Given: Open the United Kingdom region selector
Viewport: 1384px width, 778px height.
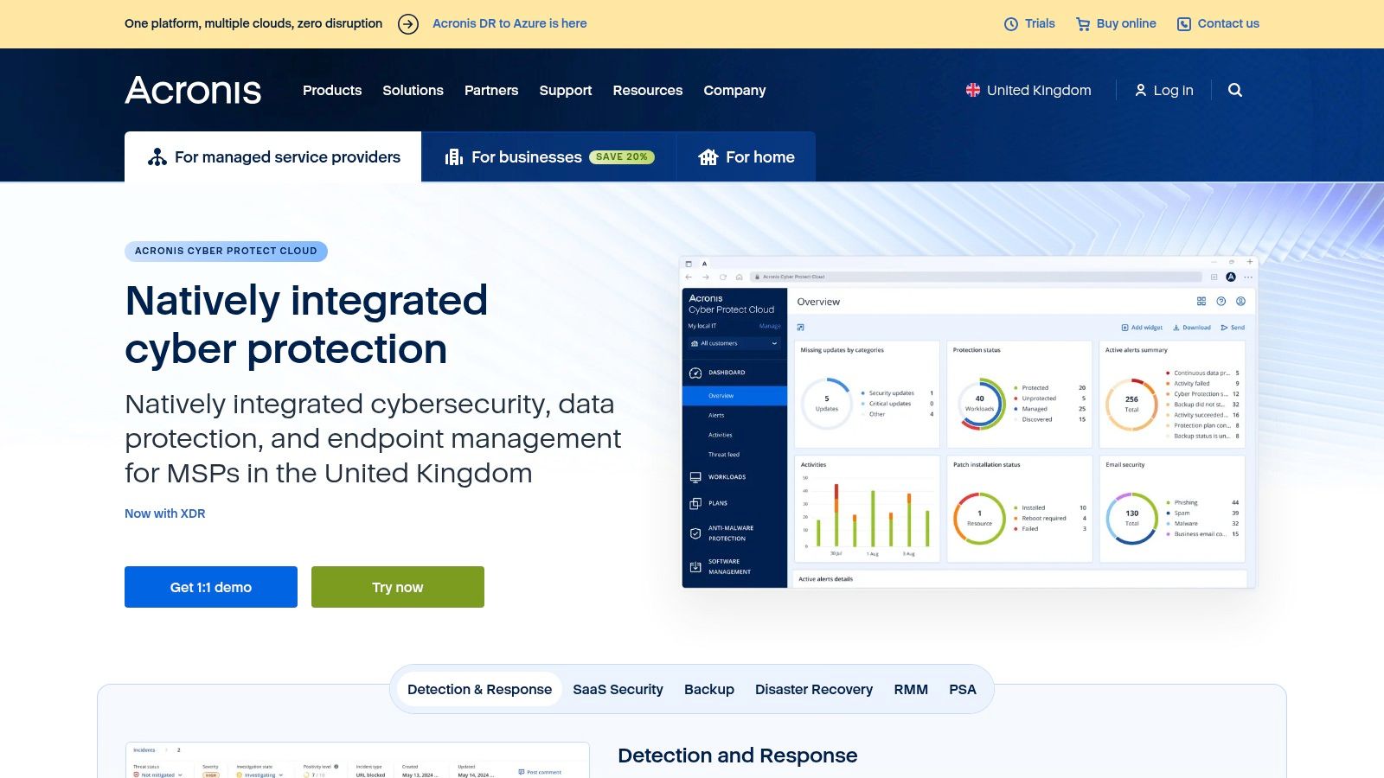Looking at the screenshot, I should (x=1028, y=90).
